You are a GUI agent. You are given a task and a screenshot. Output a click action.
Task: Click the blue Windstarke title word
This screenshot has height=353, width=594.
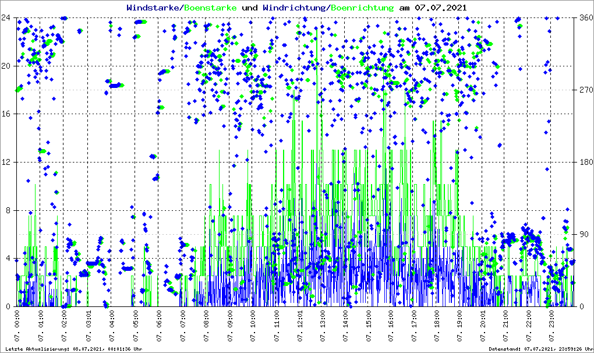154,8
